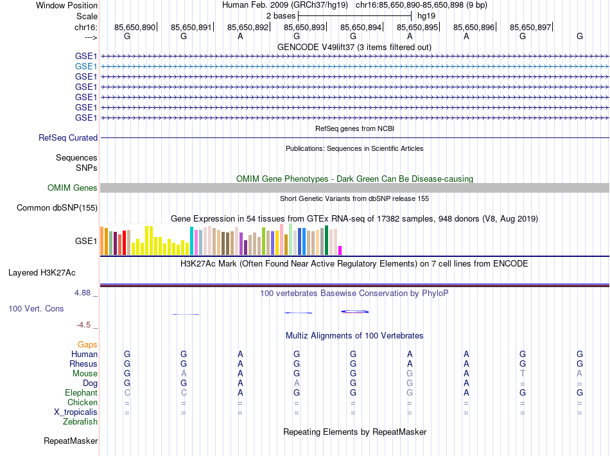610x456 pixels.
Task: Click the cyan bar in GTEx expression chart
Action: [x=191, y=241]
